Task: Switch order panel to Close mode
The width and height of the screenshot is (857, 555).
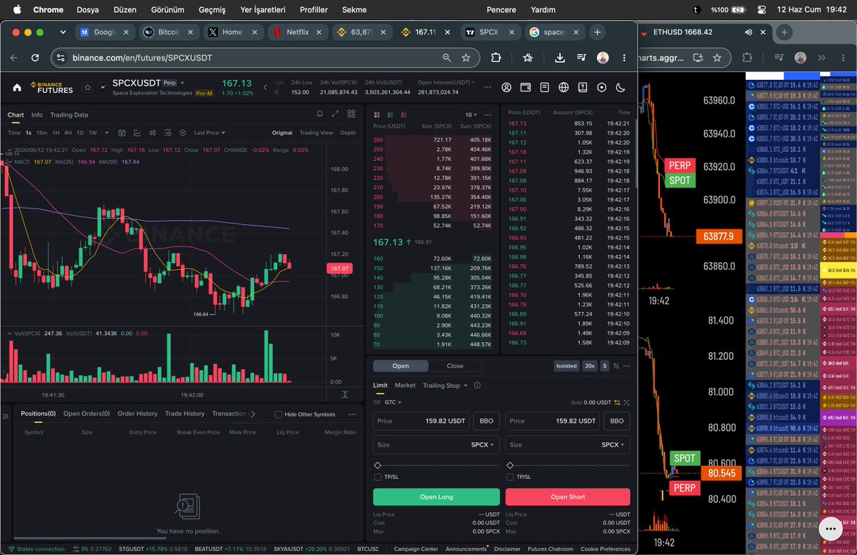Action: click(x=455, y=366)
